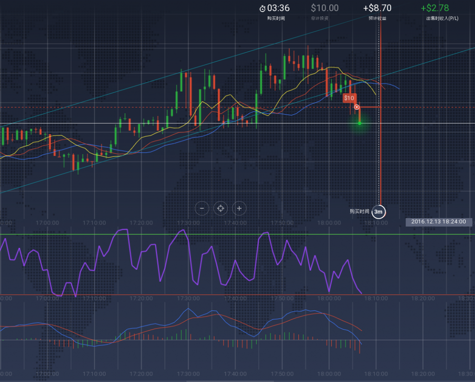This screenshot has width=475, height=382.
Task: Zoom out the chart with minus button
Action: (202, 209)
